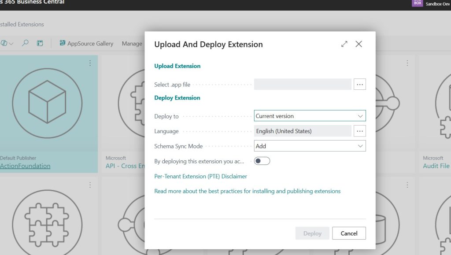Viewport: 451px width, 255px height.
Task: Click the 'Upload Extension' section heading
Action: 177,66
